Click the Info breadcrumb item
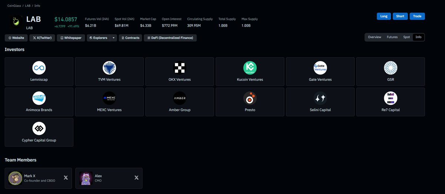Image resolution: width=445 pixels, height=194 pixels. coord(37,6)
